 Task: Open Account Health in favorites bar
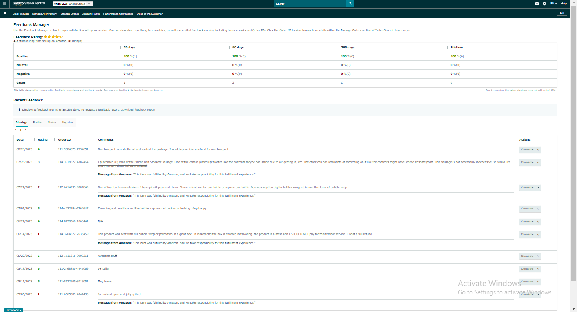pyautogui.click(x=91, y=14)
